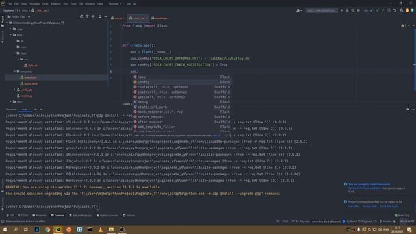
Task: Open Windows notification center
Action: pyautogui.click(x=409, y=229)
